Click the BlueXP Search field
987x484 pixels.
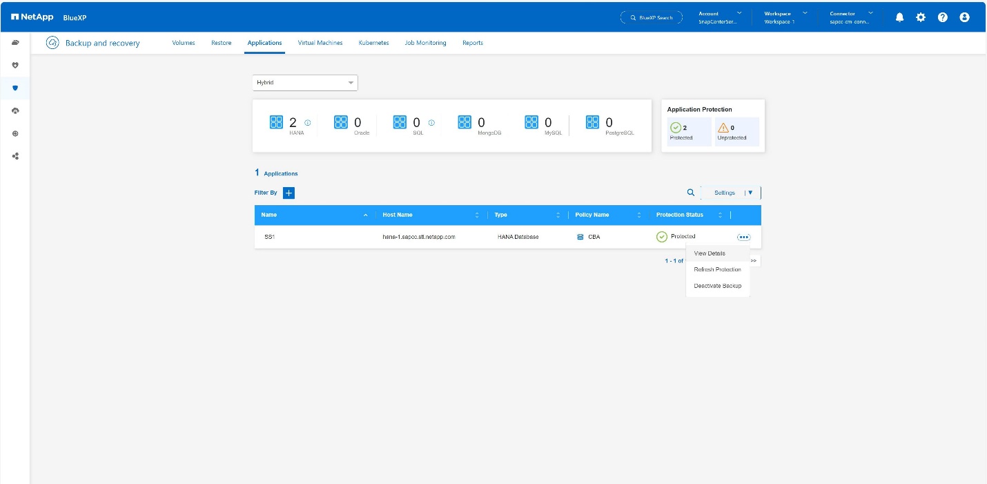point(651,17)
